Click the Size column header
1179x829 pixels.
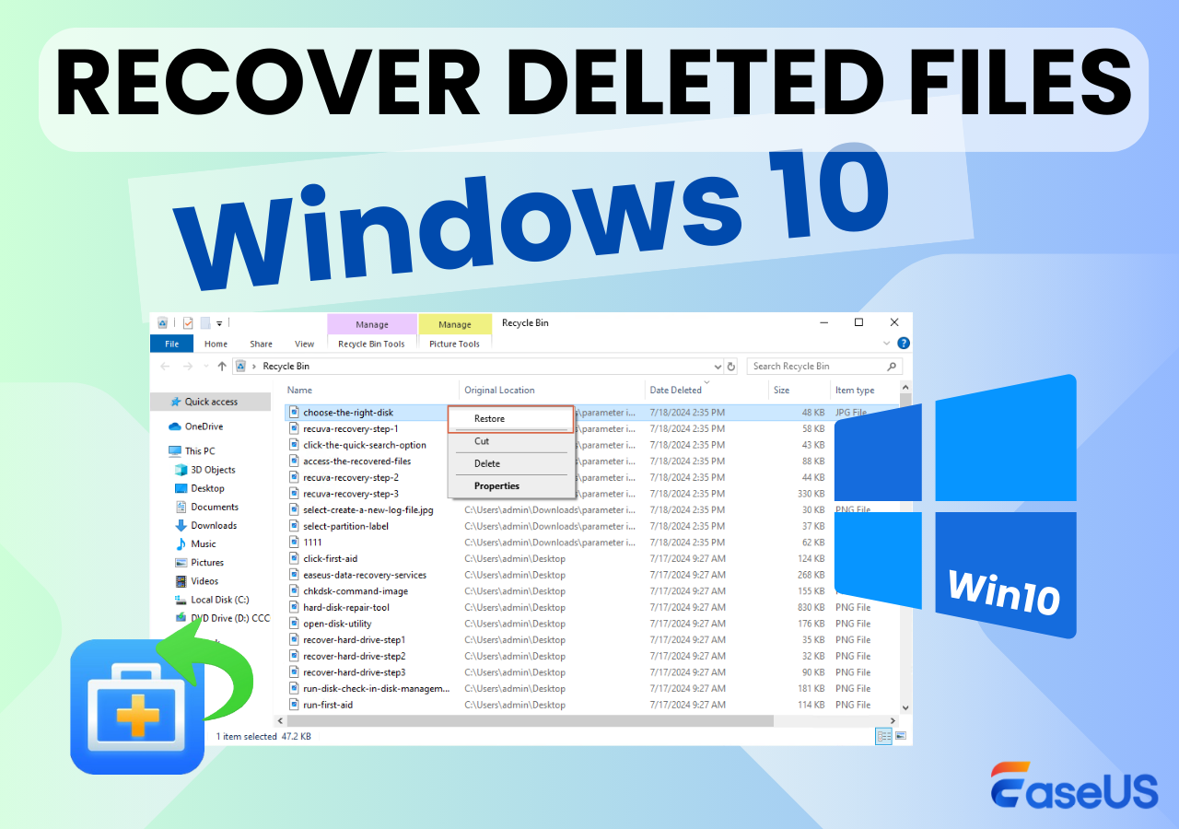(781, 391)
